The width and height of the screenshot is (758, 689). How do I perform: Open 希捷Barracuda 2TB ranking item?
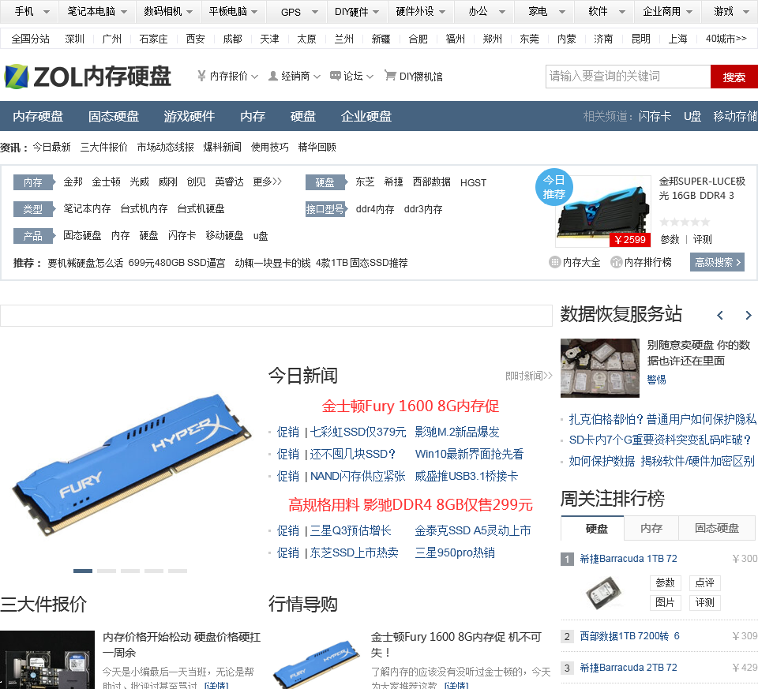[x=628, y=667]
